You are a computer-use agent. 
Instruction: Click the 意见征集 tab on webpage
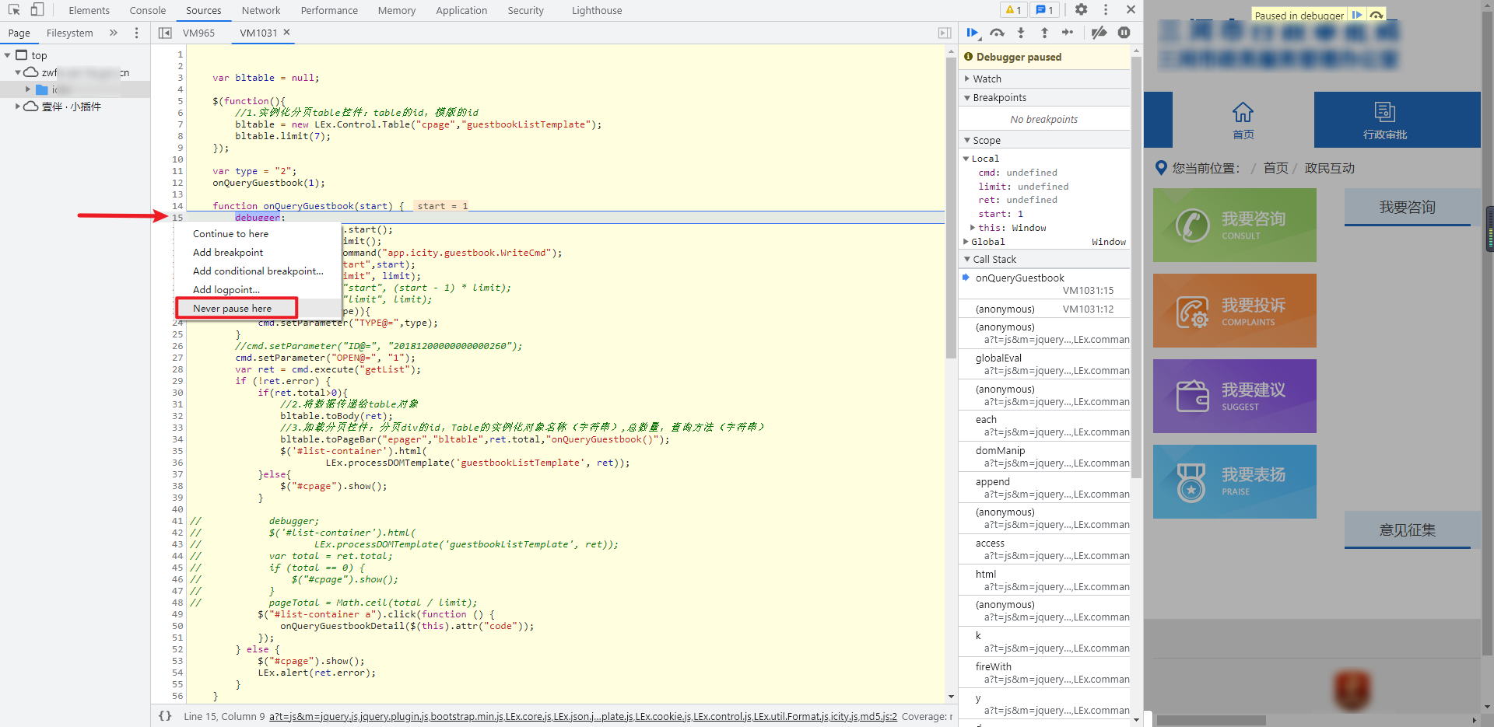click(1407, 530)
